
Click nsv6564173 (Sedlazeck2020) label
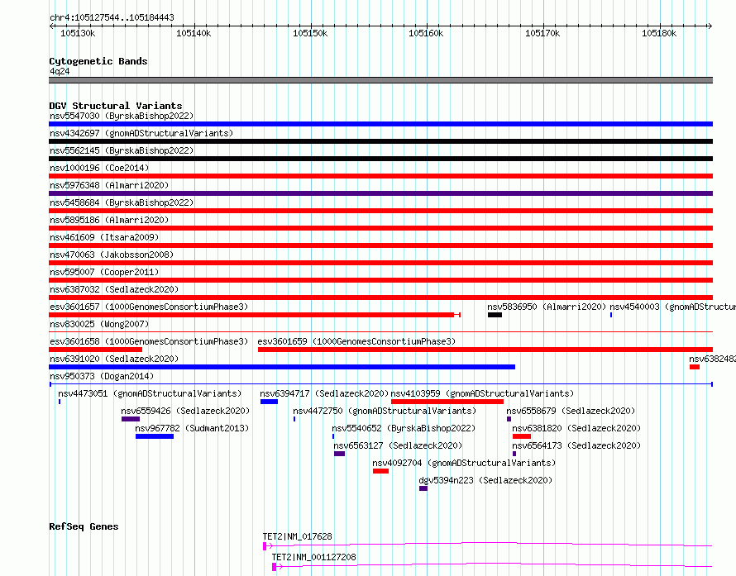[576, 445]
